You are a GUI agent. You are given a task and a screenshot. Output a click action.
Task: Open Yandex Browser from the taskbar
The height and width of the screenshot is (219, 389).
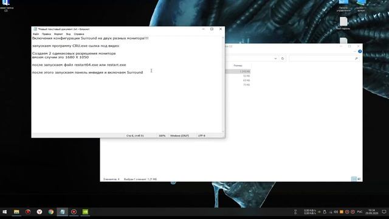click(40, 212)
